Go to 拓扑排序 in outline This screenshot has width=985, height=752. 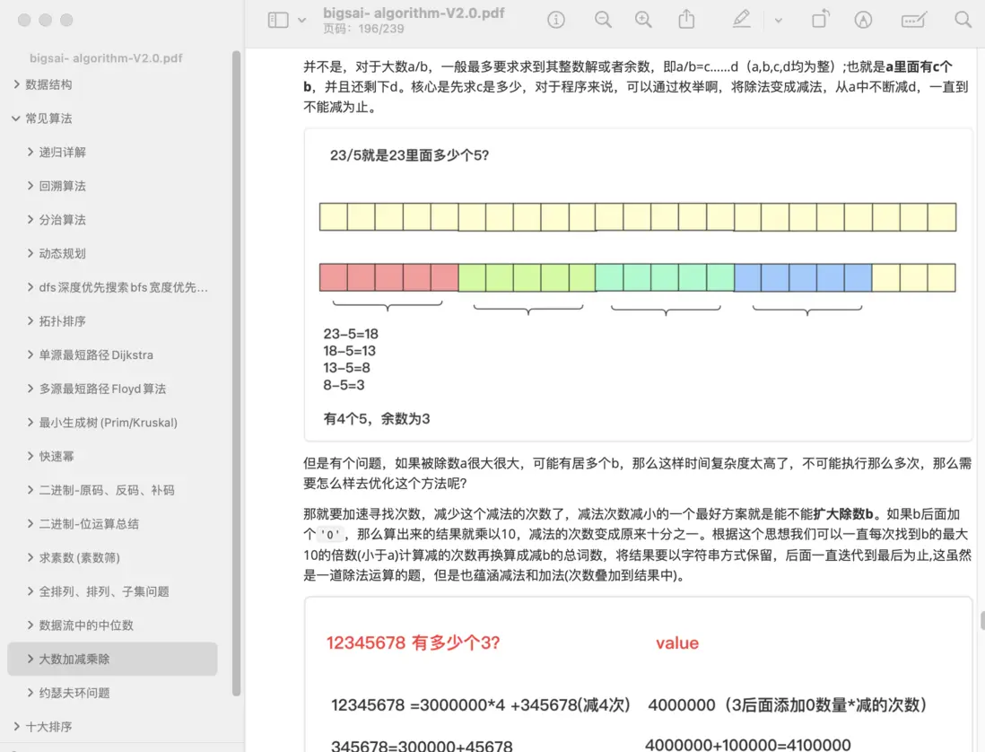click(62, 321)
